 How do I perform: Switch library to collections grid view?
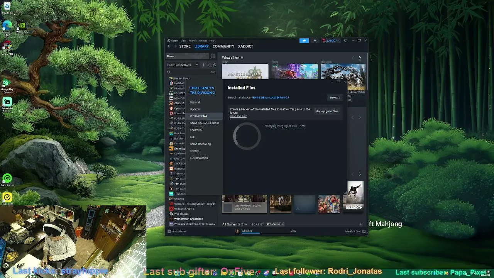click(x=213, y=56)
